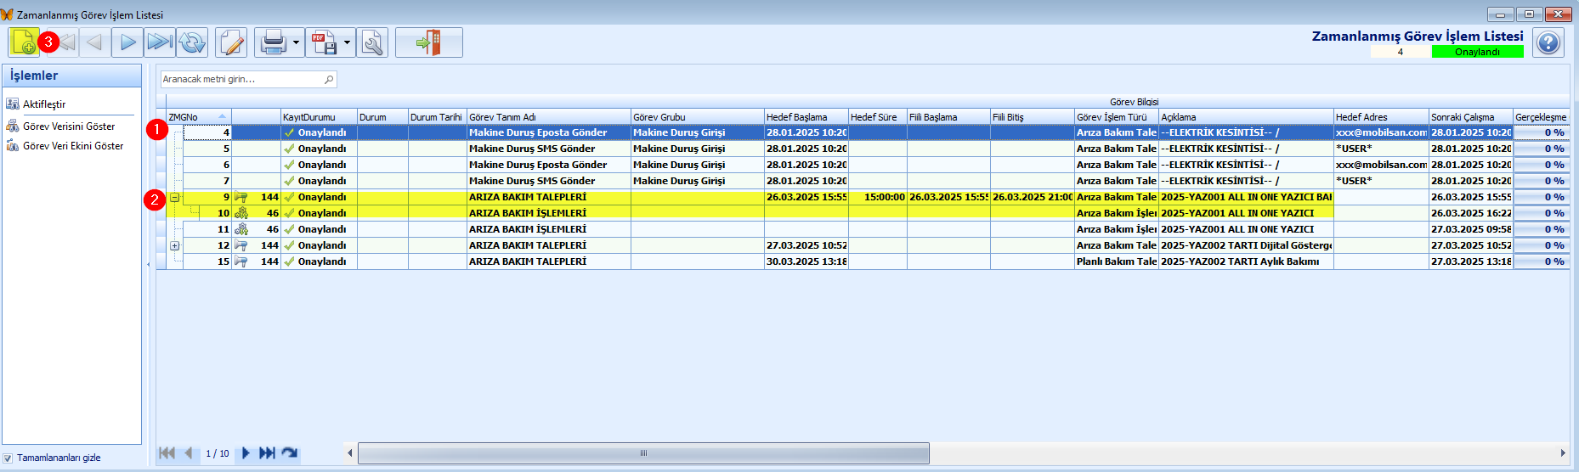Image resolution: width=1579 pixels, height=472 pixels.
Task: Click Görev Veri Ekini Göster
Action: pyautogui.click(x=72, y=146)
